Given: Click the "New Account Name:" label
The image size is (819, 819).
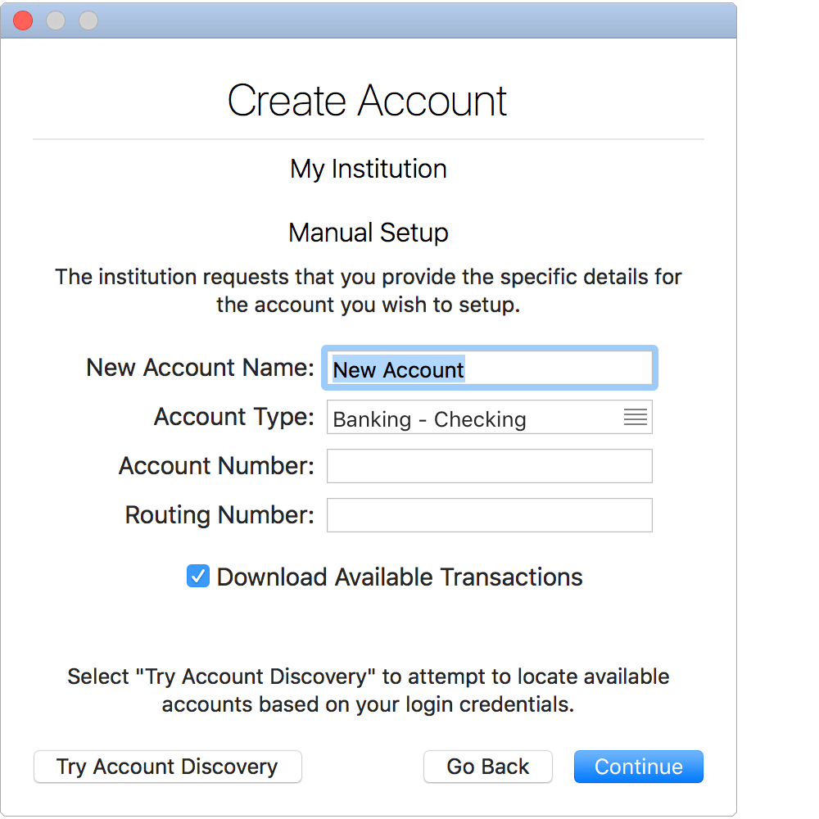Looking at the screenshot, I should click(x=200, y=368).
